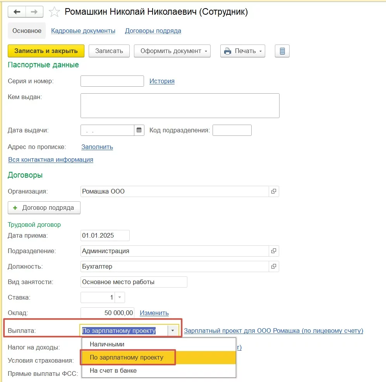Select Наличными from payment options
Viewport: 386px width, 382px height.
[x=107, y=344]
